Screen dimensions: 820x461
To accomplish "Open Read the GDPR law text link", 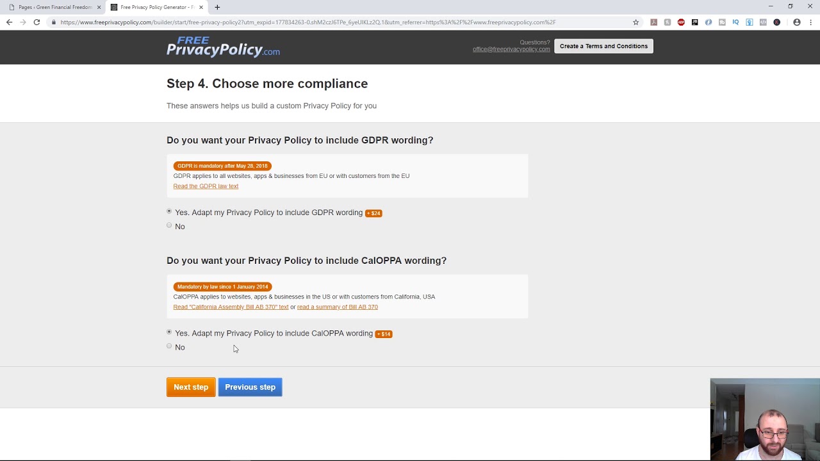I will [206, 186].
